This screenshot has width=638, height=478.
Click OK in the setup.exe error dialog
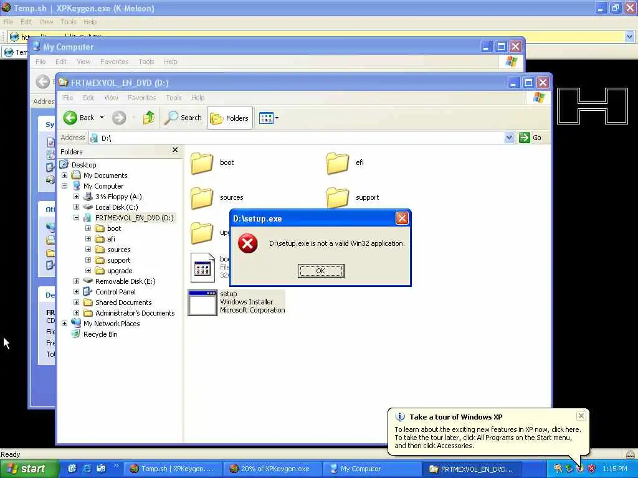(321, 271)
